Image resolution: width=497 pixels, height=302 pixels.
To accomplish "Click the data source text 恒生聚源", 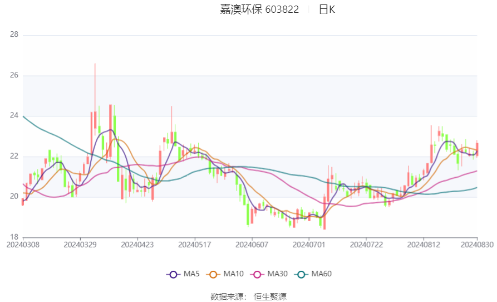I will pyautogui.click(x=270, y=297).
